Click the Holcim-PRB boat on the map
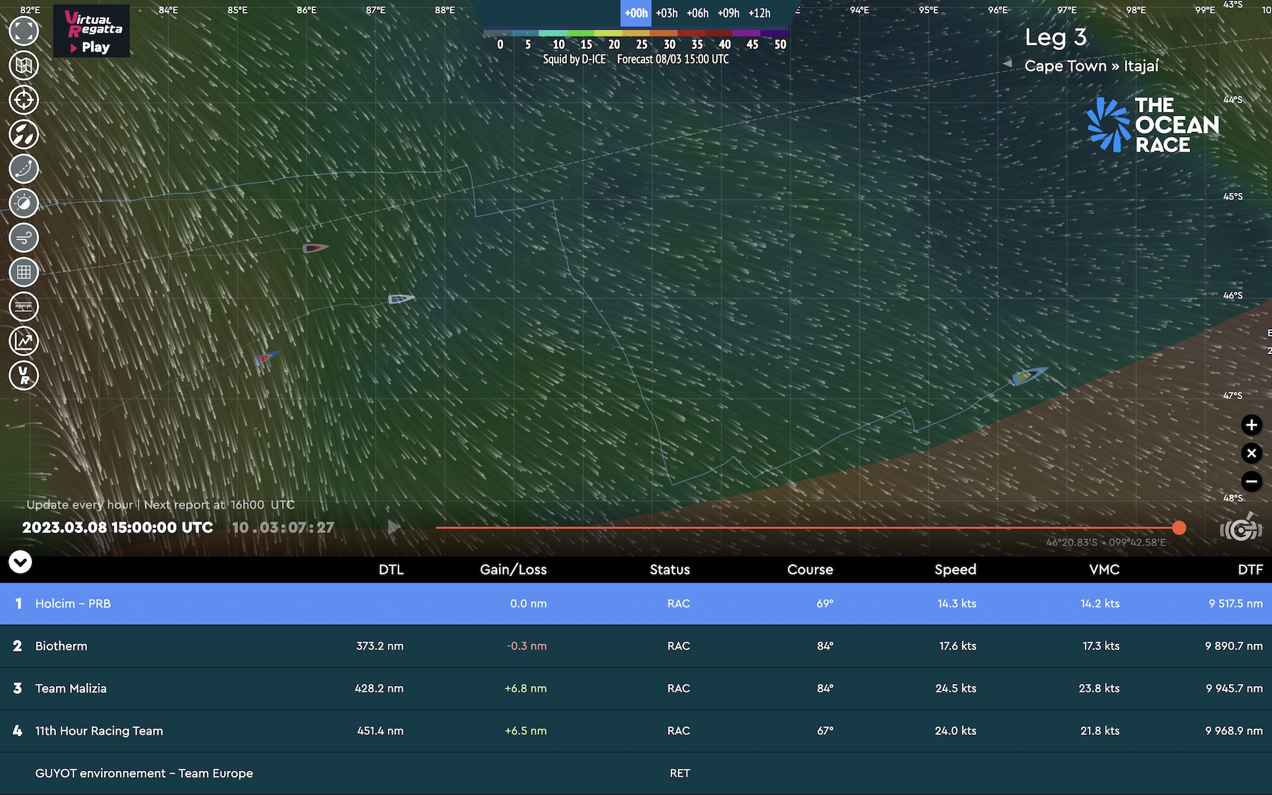This screenshot has height=795, width=1272. (1029, 375)
